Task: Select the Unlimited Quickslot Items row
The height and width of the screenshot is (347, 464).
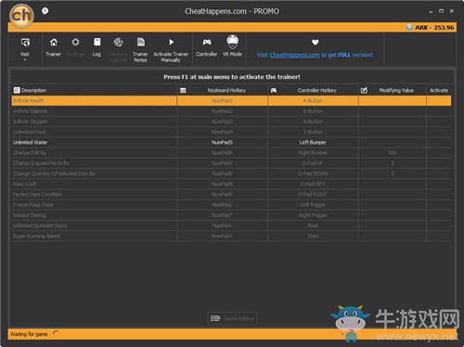Action: [x=231, y=225]
